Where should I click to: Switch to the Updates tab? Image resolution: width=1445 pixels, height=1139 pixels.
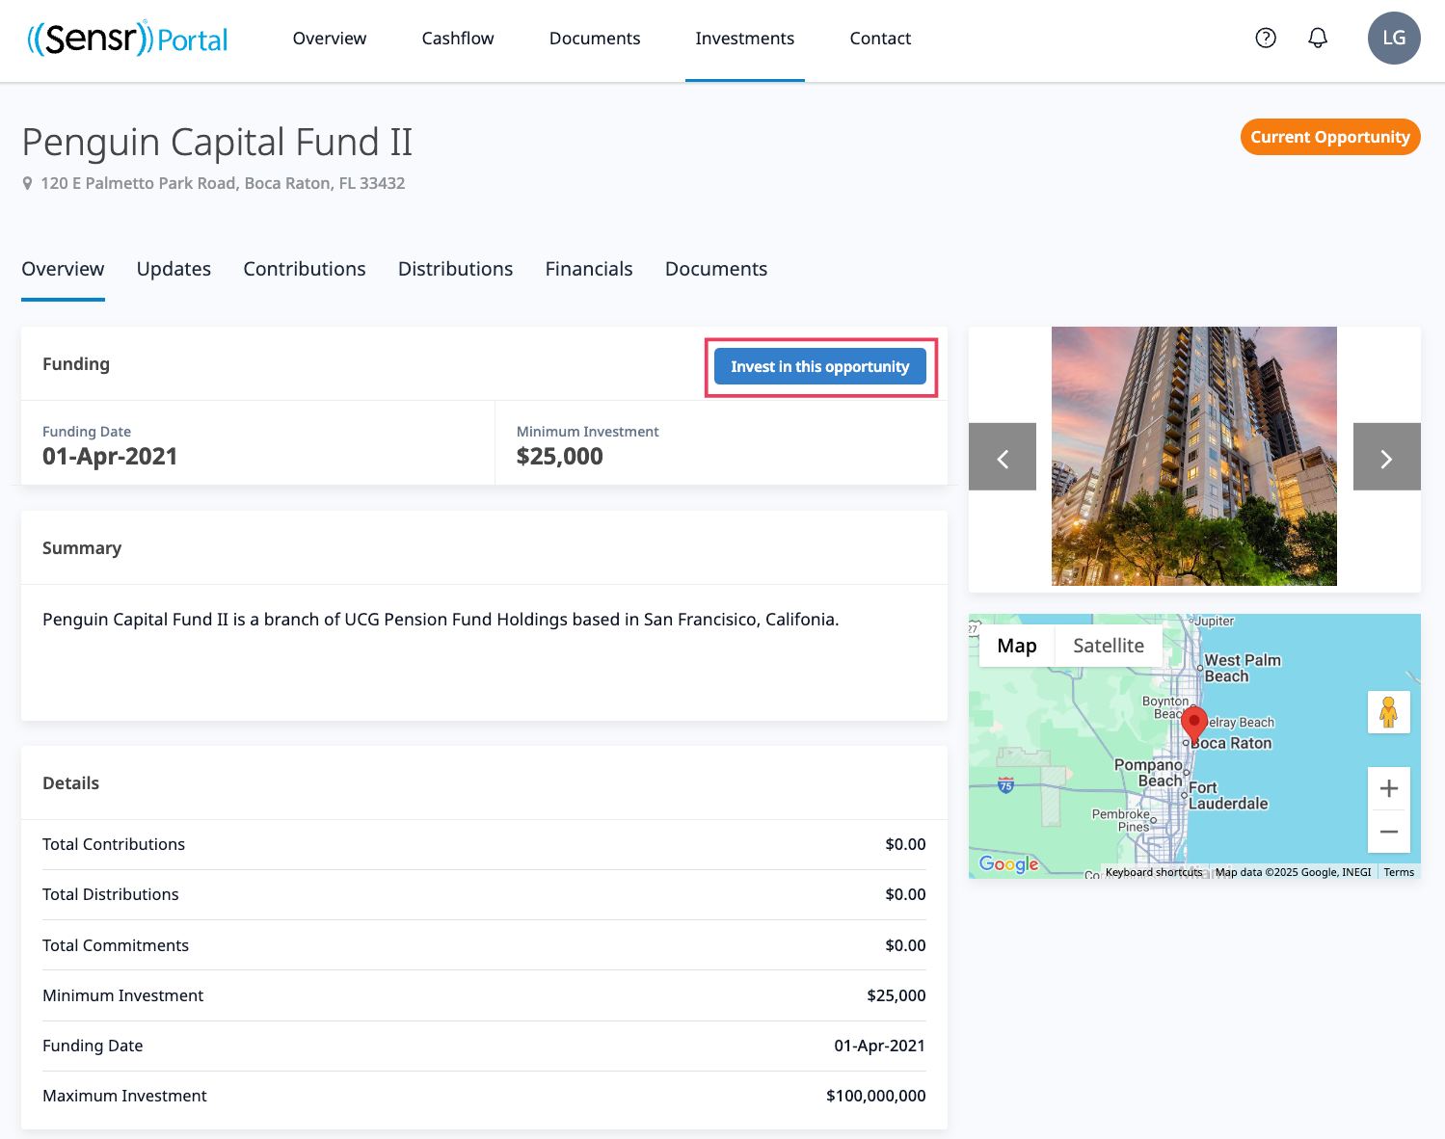174,269
